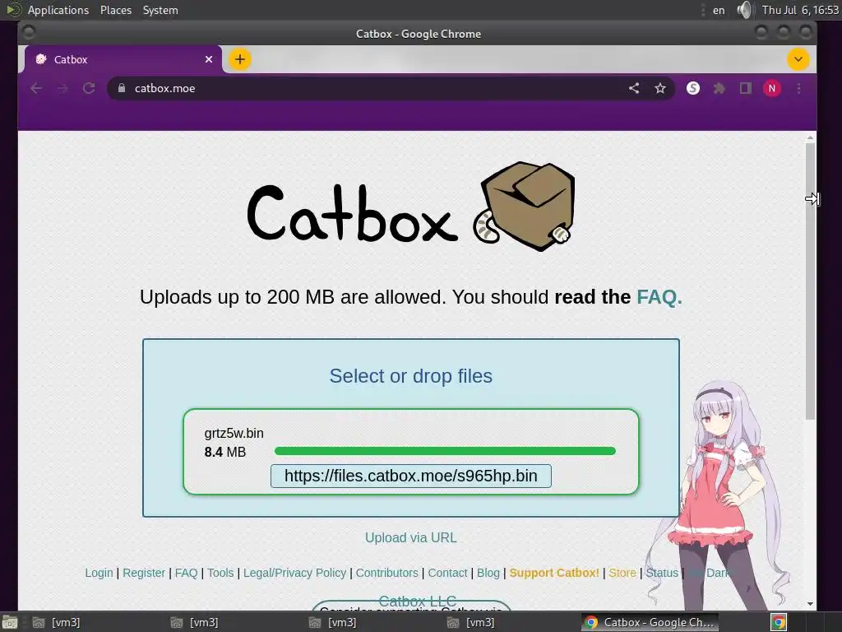Open the Login link

99,573
